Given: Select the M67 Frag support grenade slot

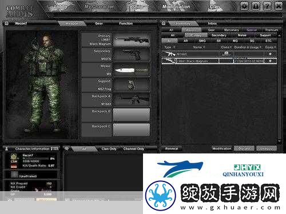Looking at the screenshot, I should click(132, 85).
